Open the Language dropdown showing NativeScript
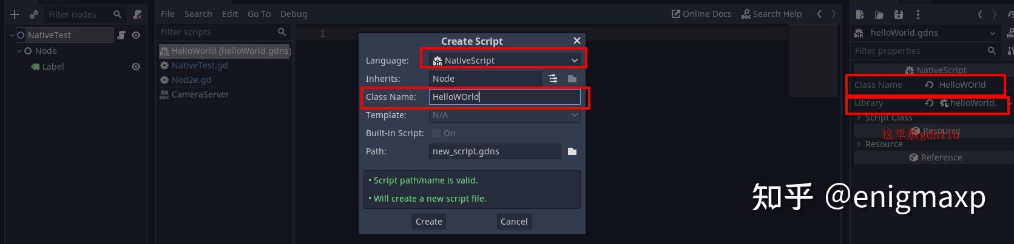The height and width of the screenshot is (244, 1014). click(504, 61)
